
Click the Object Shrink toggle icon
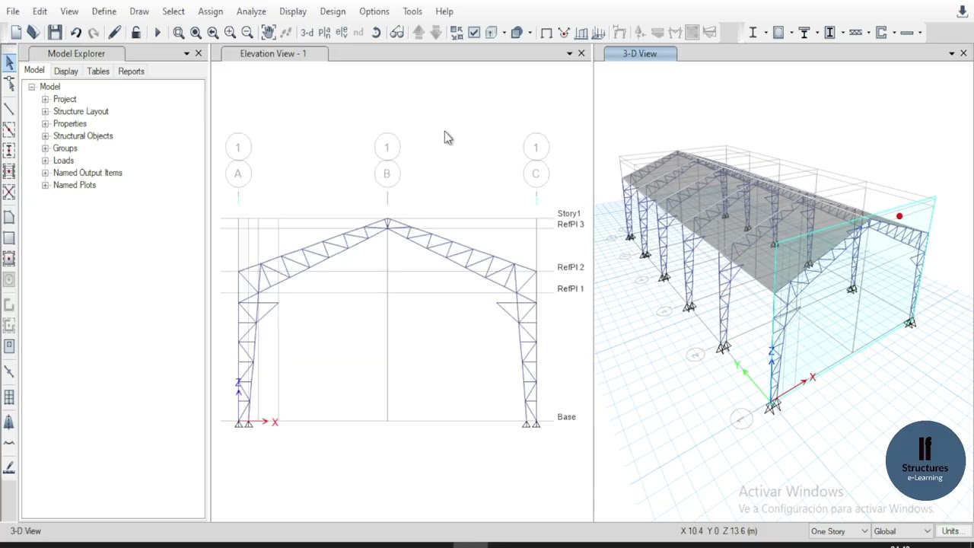[457, 32]
